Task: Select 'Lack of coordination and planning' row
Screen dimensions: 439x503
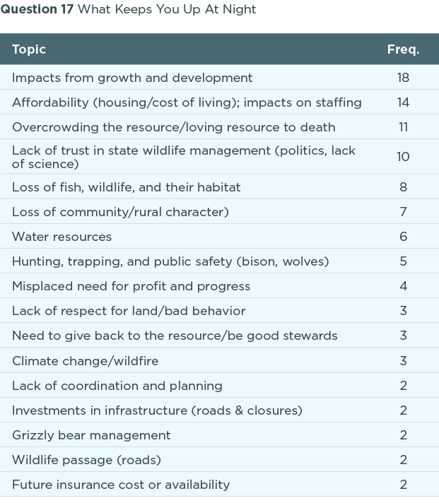Action: [117, 386]
